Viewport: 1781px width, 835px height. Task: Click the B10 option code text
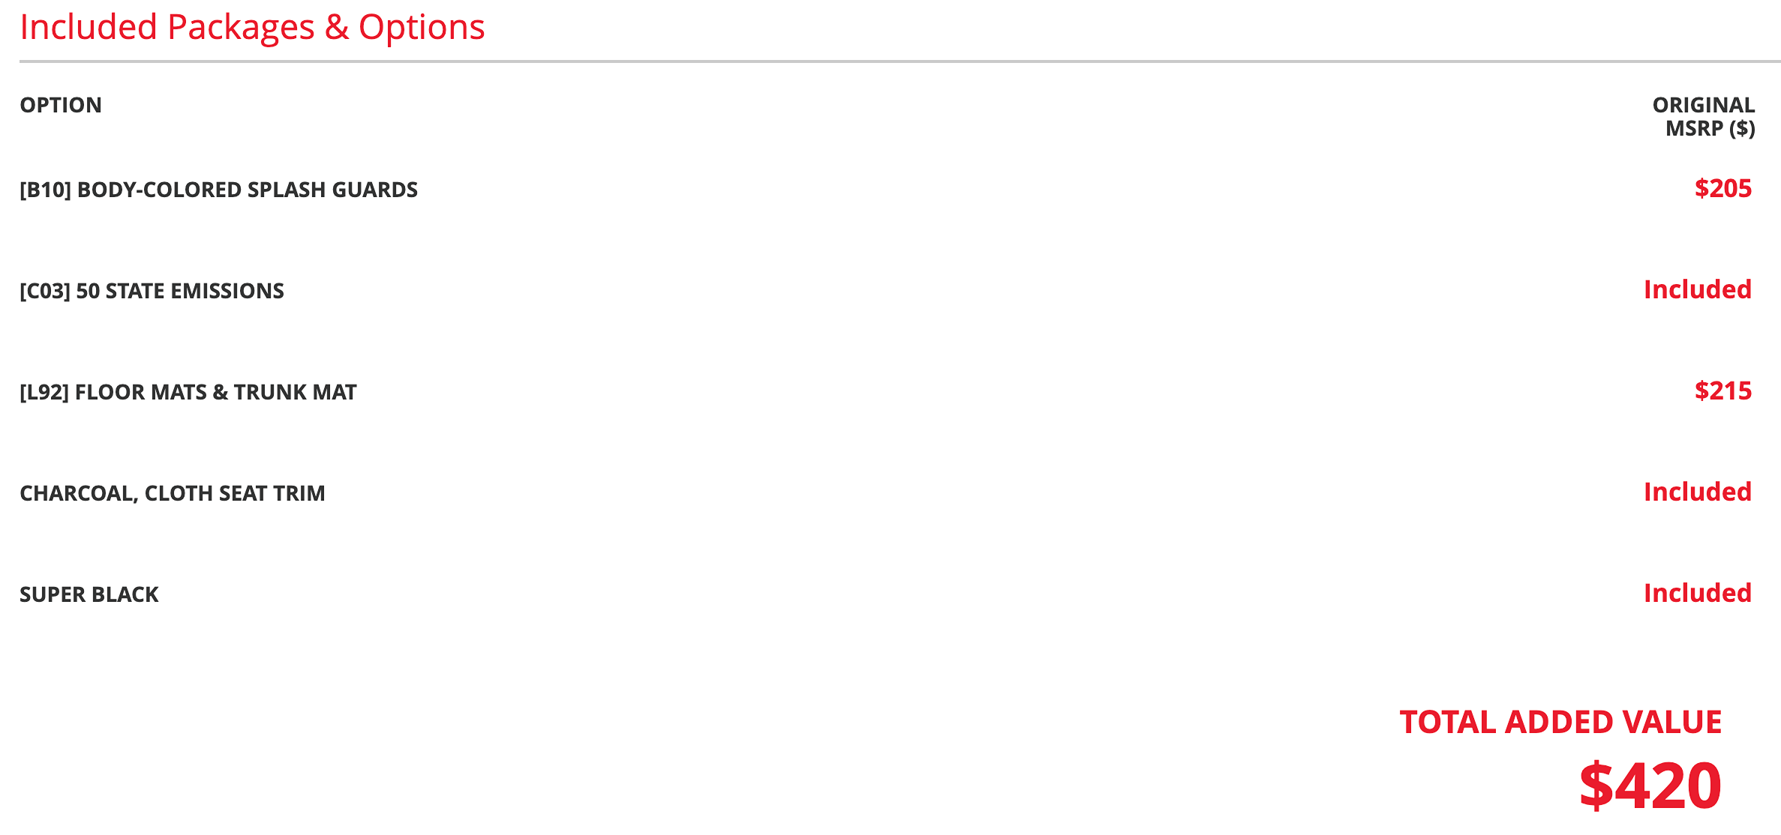[46, 190]
